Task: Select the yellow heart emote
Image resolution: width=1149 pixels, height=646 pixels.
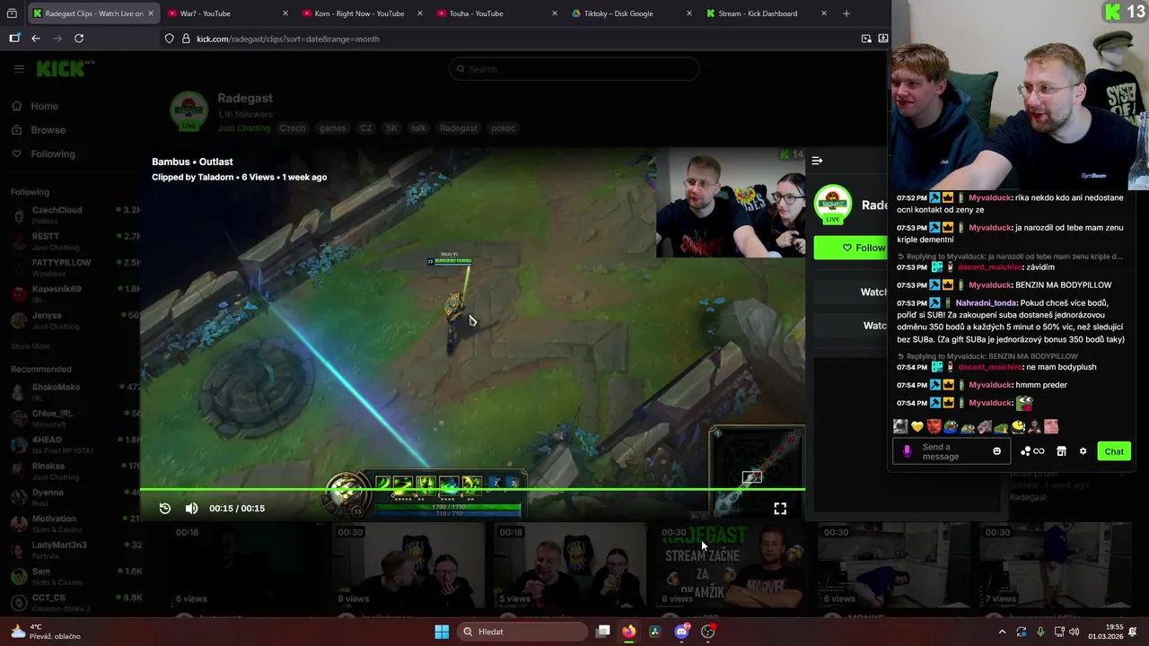Action: tap(917, 427)
